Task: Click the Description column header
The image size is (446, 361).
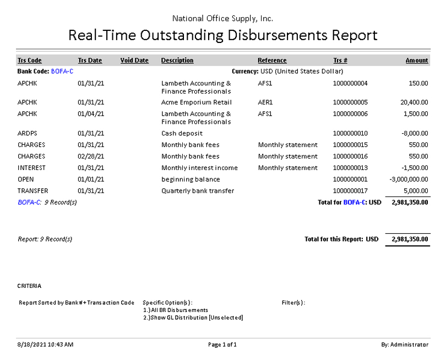Action: click(x=177, y=61)
